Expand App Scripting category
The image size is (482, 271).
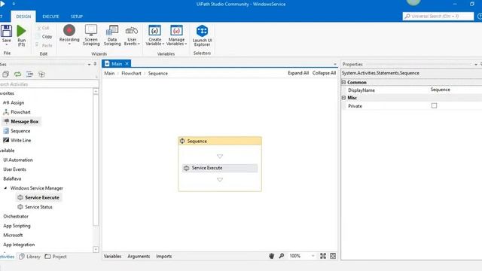click(17, 226)
